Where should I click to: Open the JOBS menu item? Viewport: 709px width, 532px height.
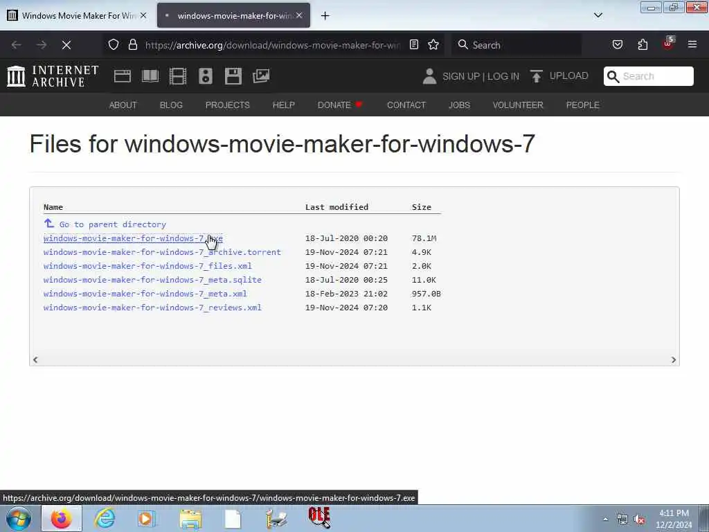460,105
